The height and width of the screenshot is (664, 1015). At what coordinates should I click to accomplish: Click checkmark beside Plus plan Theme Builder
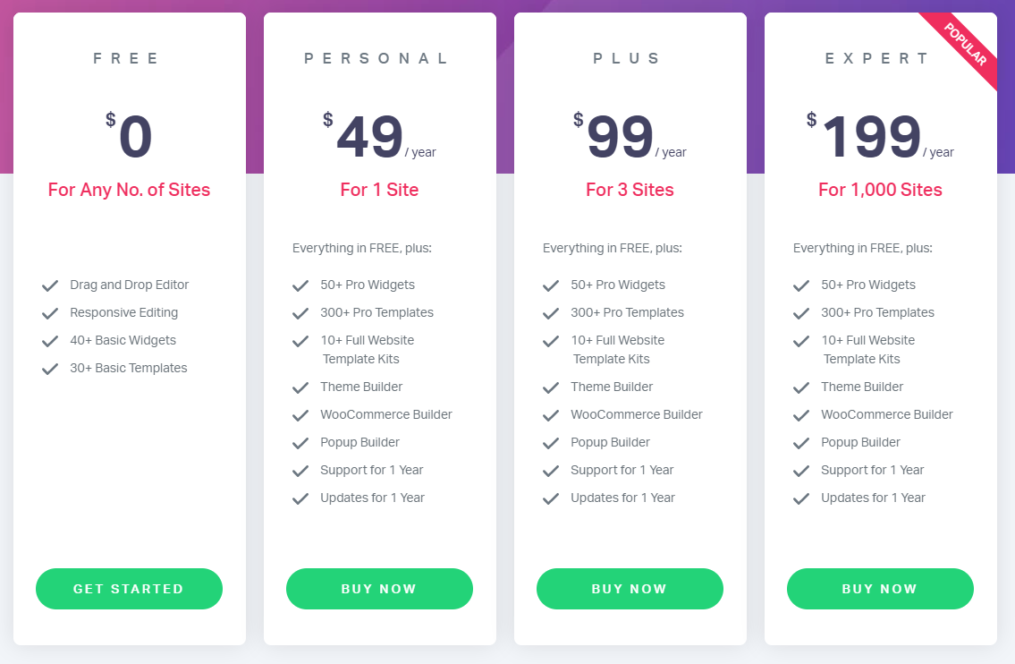551,387
